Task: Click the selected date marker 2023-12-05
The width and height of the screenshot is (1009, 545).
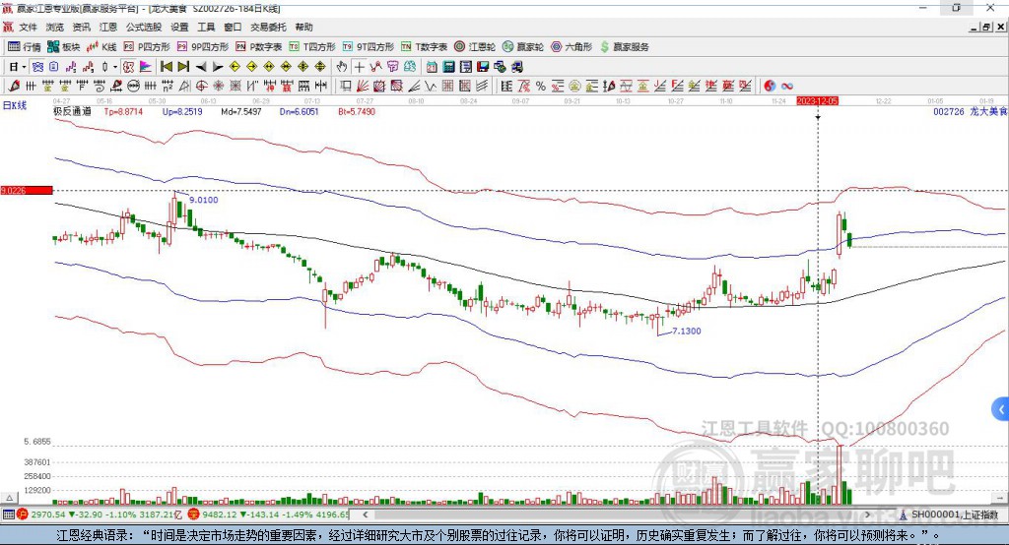Action: coord(817,101)
